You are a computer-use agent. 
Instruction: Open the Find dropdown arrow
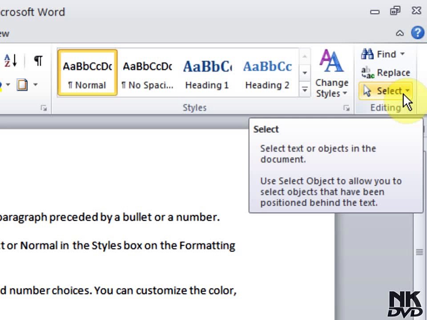(x=403, y=54)
